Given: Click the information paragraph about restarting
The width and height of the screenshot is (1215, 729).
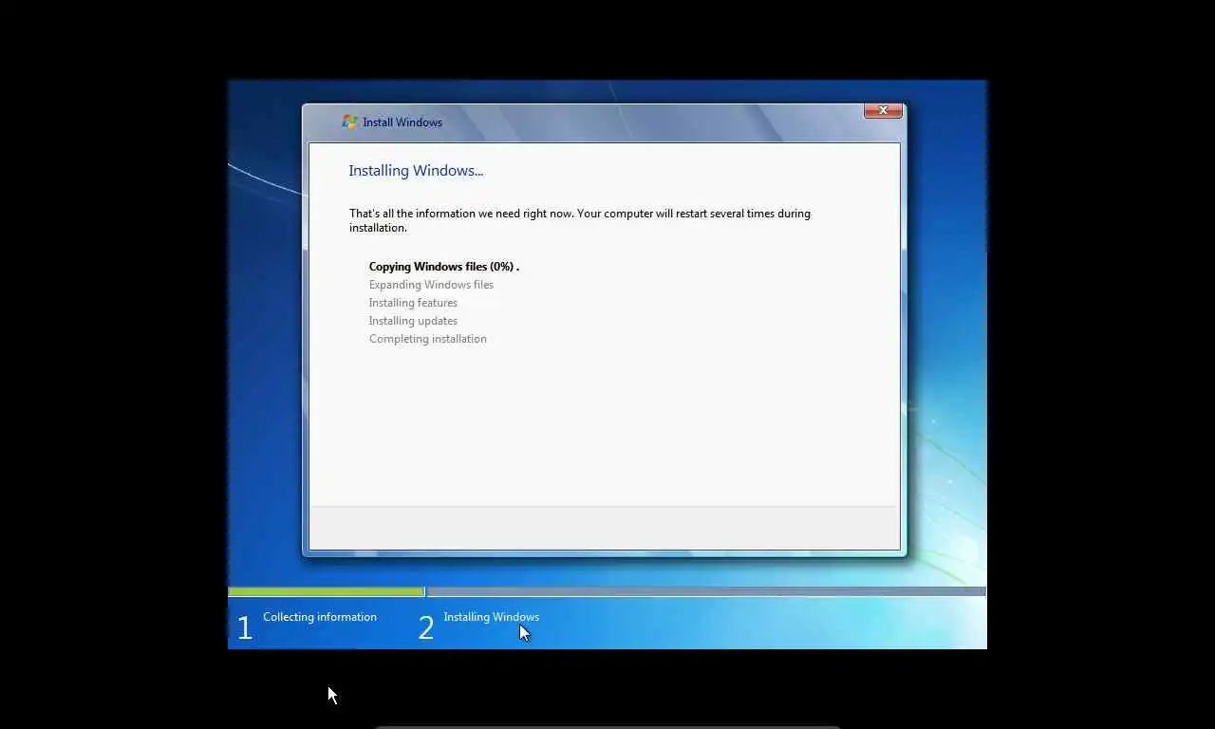Looking at the screenshot, I should point(580,220).
